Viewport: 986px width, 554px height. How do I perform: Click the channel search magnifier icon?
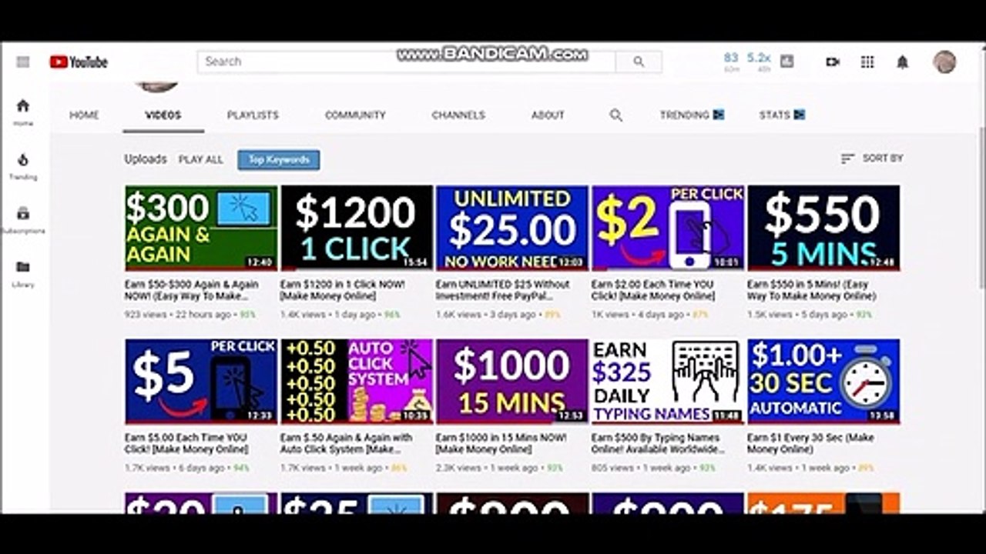pos(615,115)
